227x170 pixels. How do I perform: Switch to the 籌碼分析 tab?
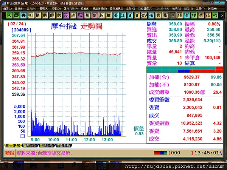click(47, 145)
